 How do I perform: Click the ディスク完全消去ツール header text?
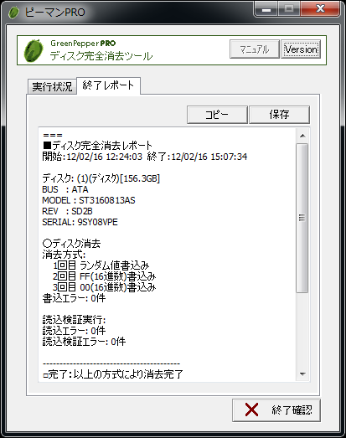point(101,56)
